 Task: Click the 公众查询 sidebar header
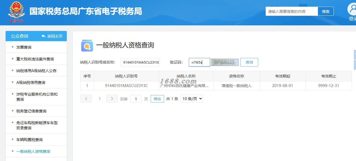20,36
